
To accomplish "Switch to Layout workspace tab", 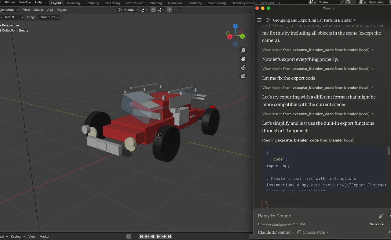I will 56,3.
